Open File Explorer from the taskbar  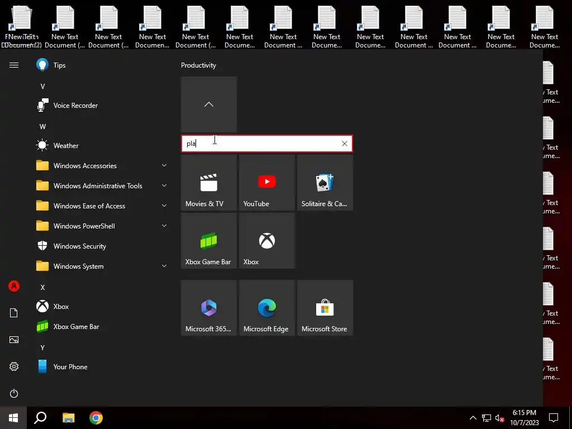(x=68, y=418)
